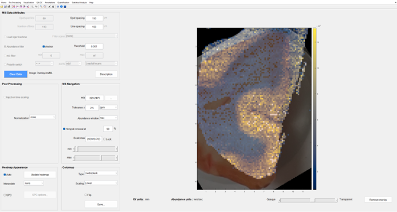
Task: Click the Clear Data button
Action: (x=15, y=74)
